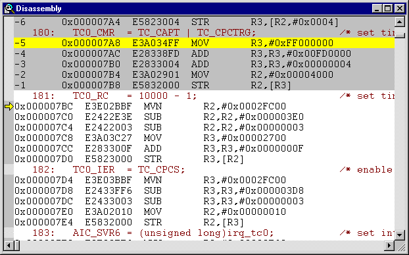This screenshot has height=255, width=409.
Task: Click the yellow current-instruction arrow marker
Action: coord(9,106)
